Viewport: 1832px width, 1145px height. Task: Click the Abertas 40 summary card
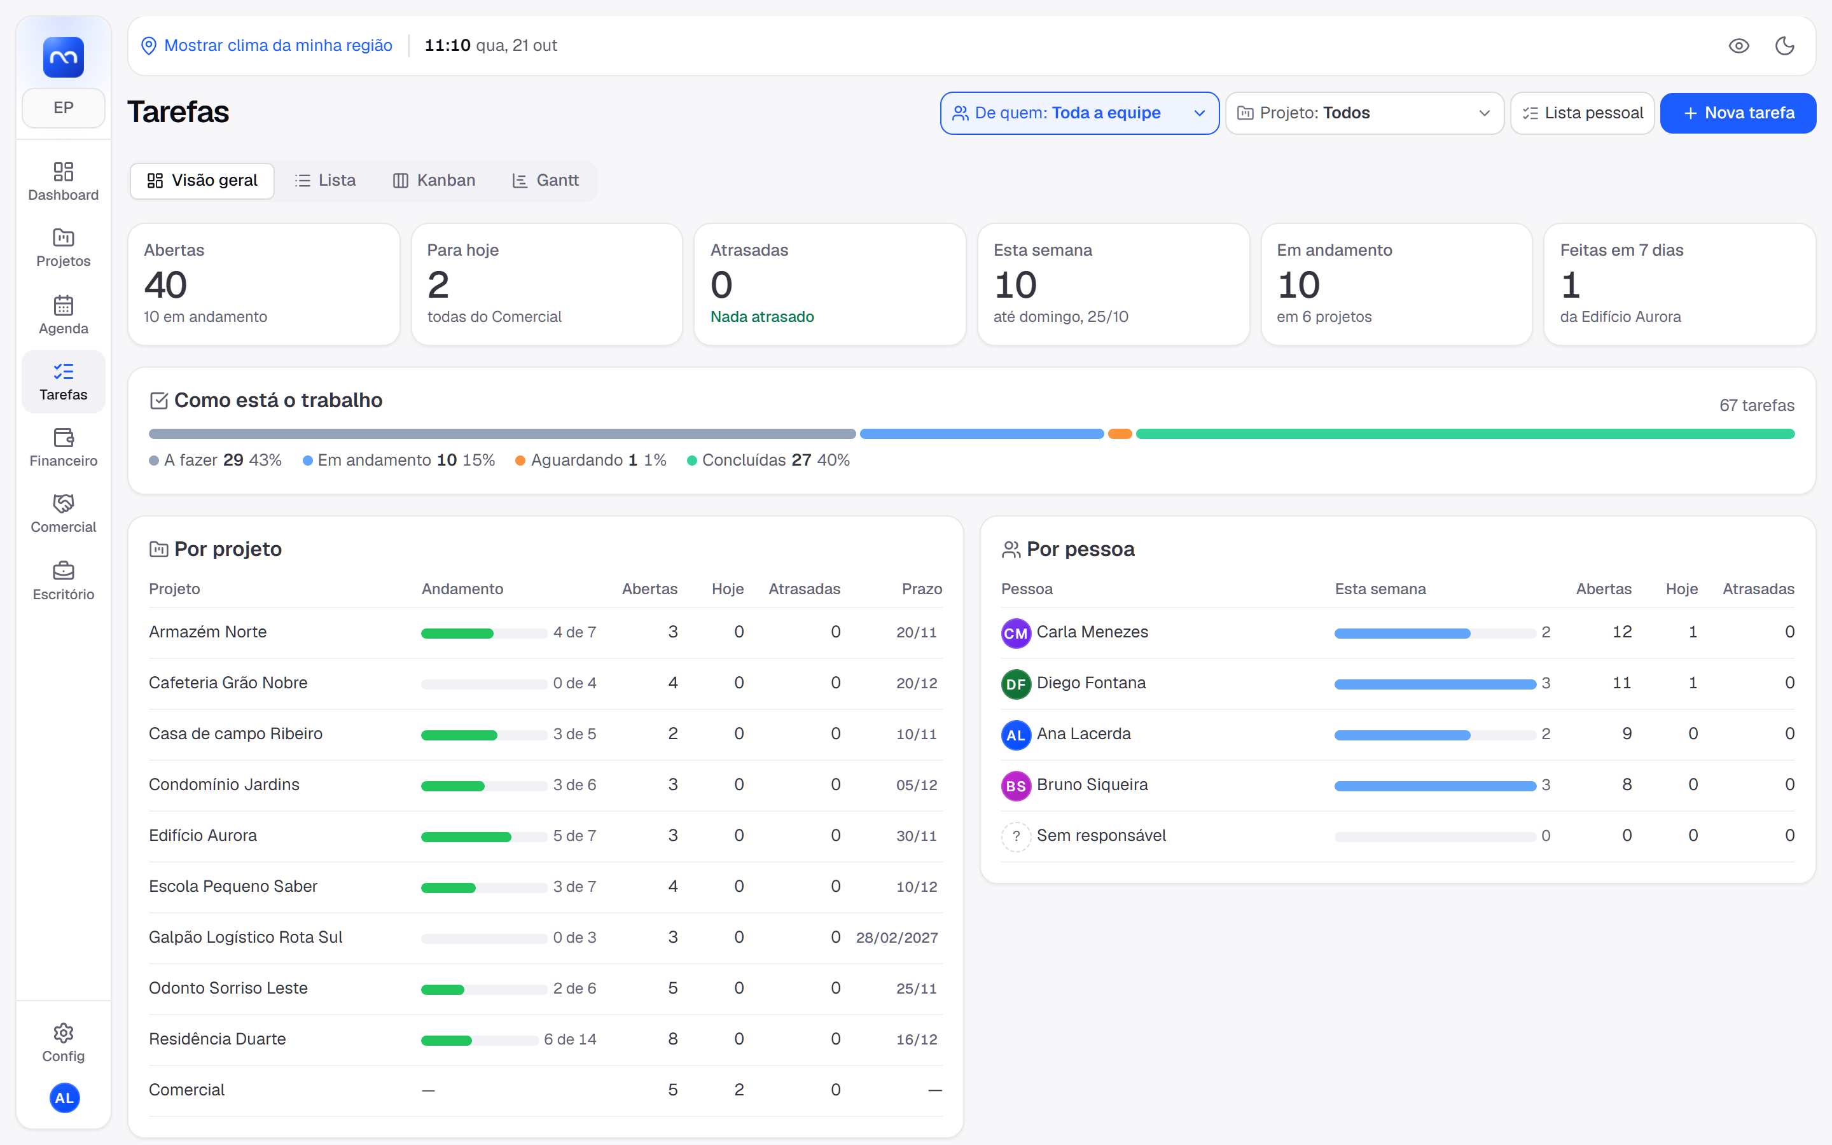click(x=263, y=284)
